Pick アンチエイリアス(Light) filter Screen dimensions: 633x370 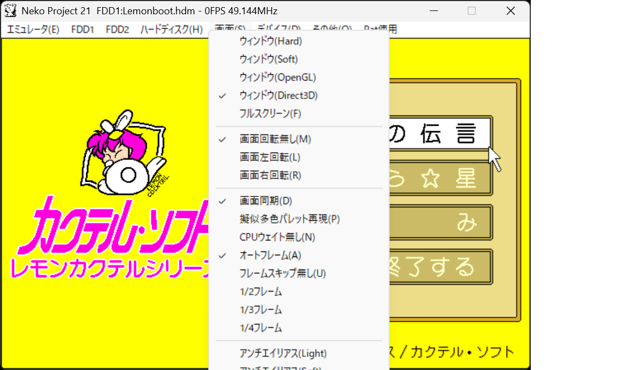[x=283, y=354]
